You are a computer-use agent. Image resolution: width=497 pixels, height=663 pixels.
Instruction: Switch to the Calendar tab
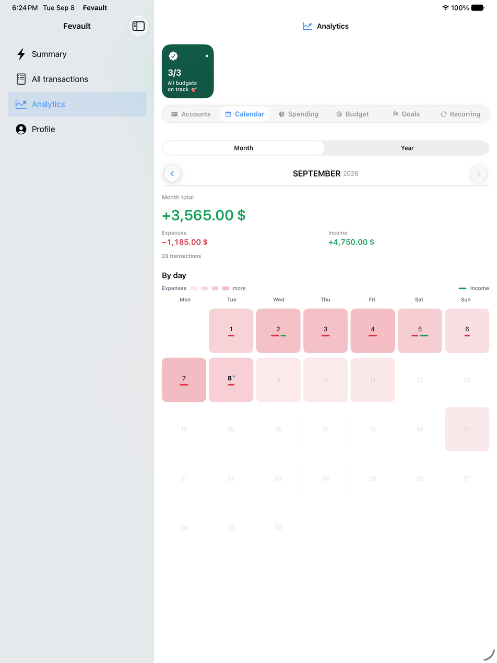[244, 114]
